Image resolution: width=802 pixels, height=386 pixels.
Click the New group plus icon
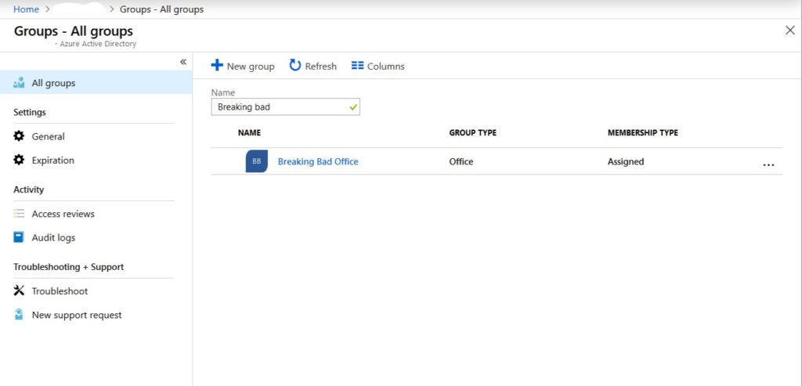(217, 66)
